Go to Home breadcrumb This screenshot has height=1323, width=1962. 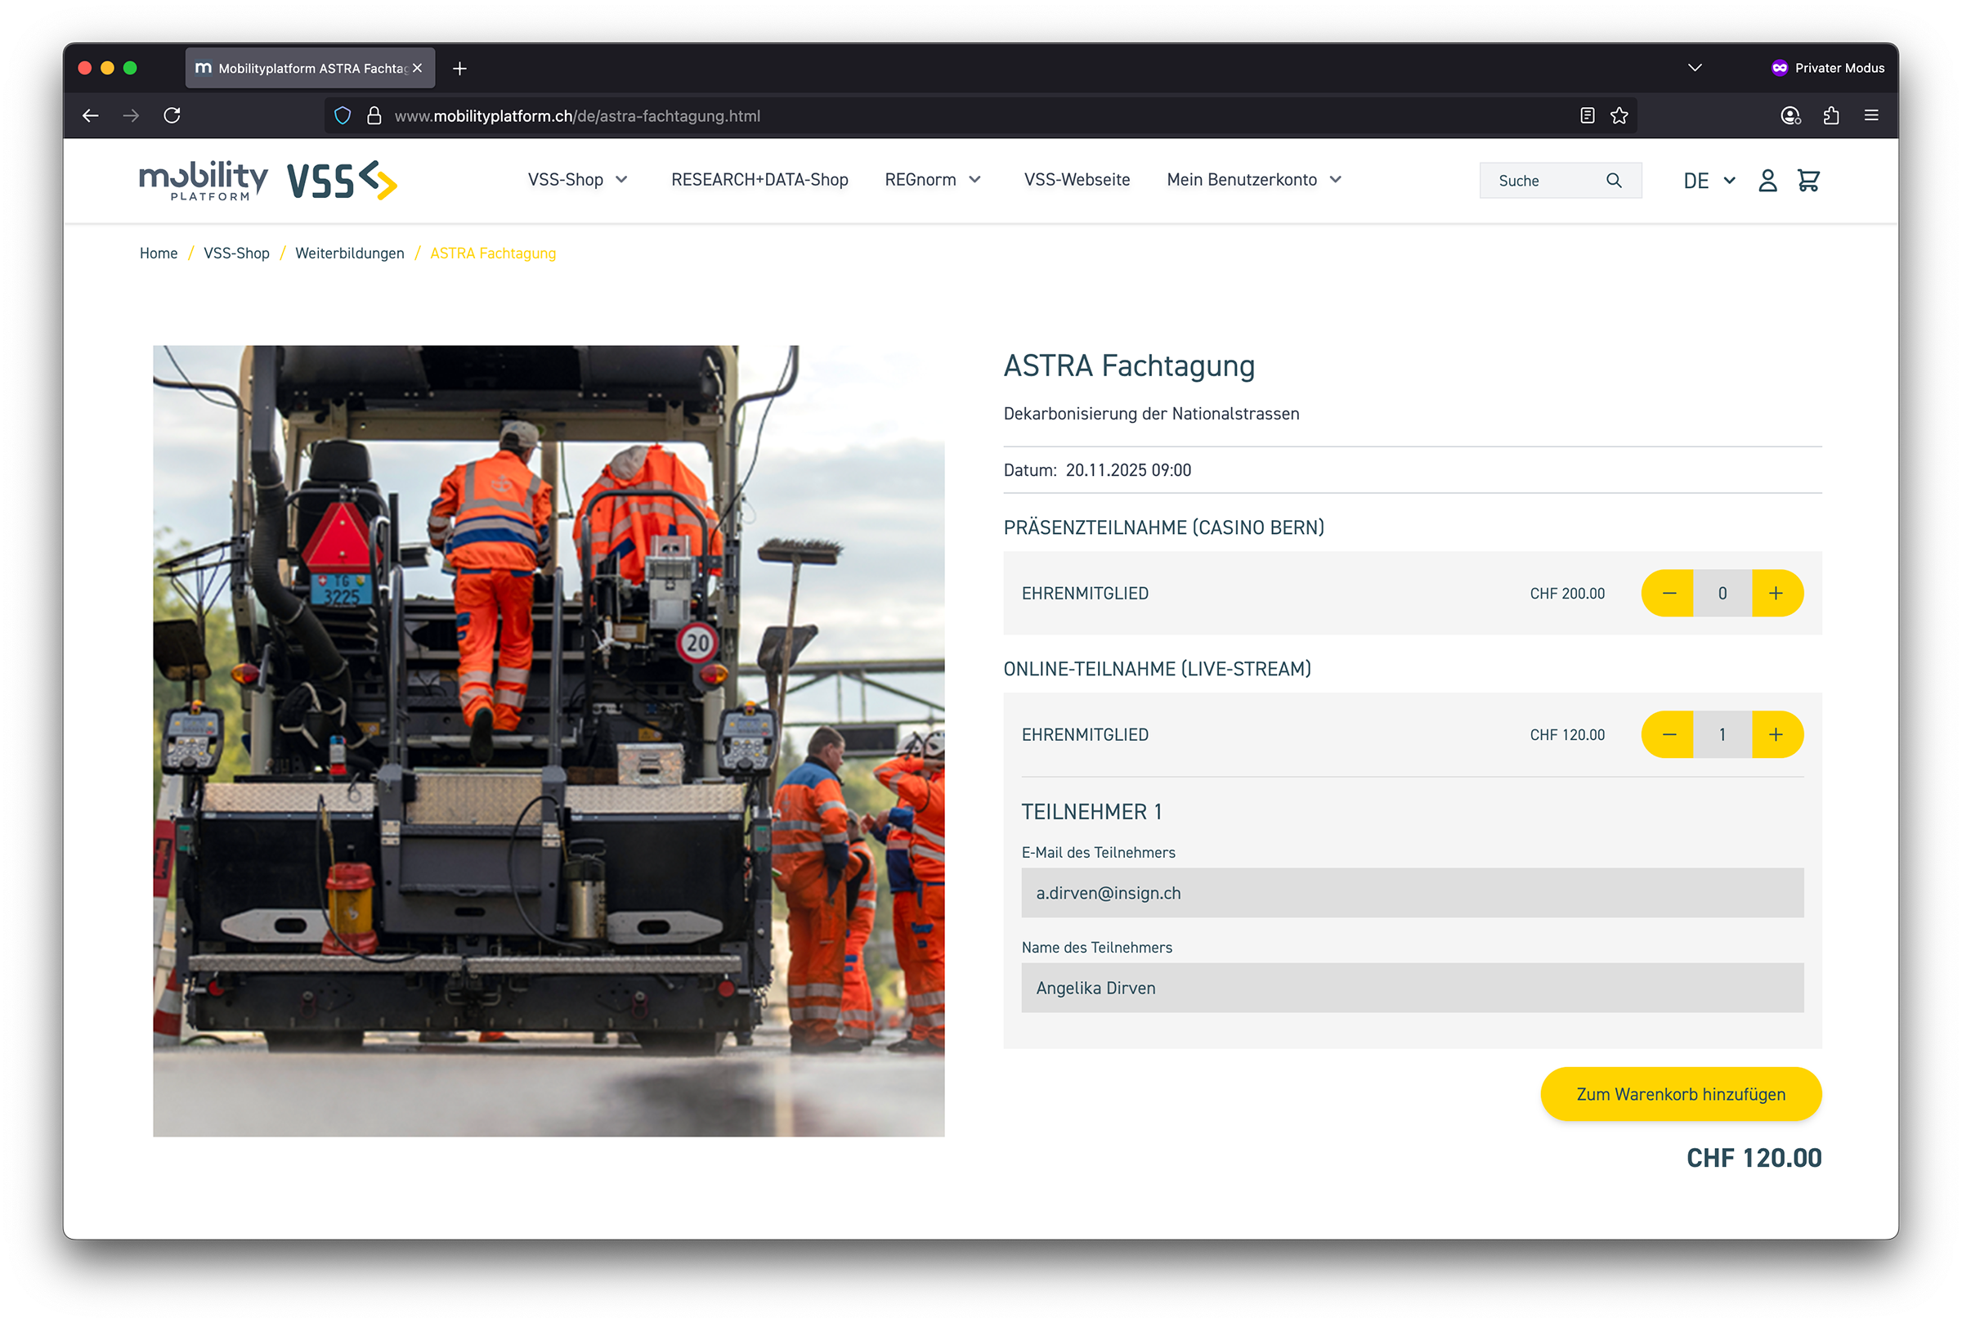[159, 253]
